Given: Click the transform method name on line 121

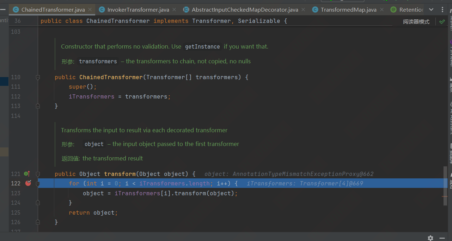Looking at the screenshot, I should [120, 174].
